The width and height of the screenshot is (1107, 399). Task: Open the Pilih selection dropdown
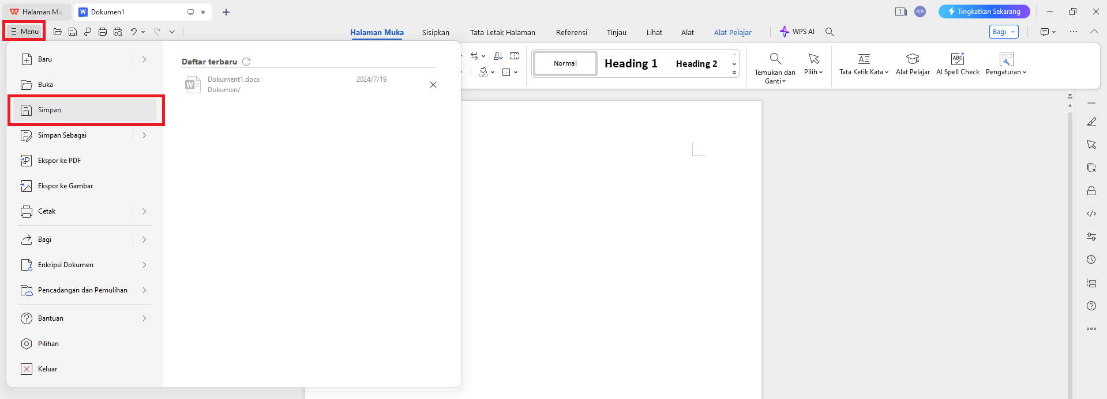coord(813,64)
